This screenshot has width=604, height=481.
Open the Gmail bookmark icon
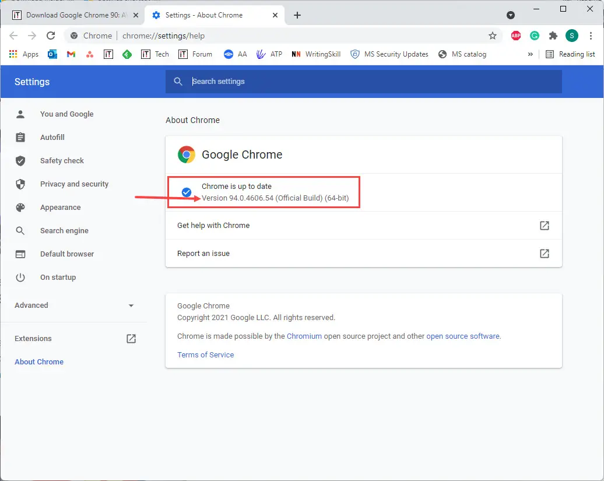point(71,54)
